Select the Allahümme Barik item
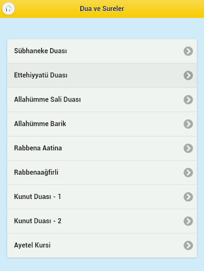 [102, 124]
